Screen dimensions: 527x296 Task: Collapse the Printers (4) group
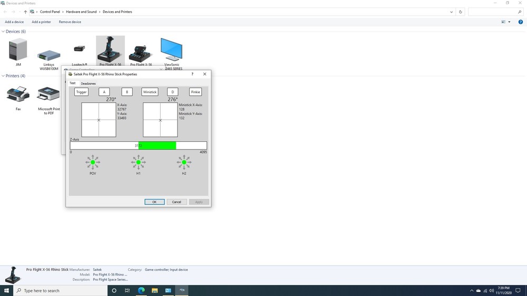coord(3,76)
